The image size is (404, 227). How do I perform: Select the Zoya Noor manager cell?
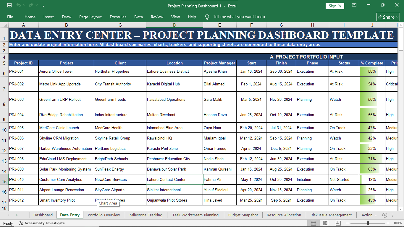(x=219, y=128)
